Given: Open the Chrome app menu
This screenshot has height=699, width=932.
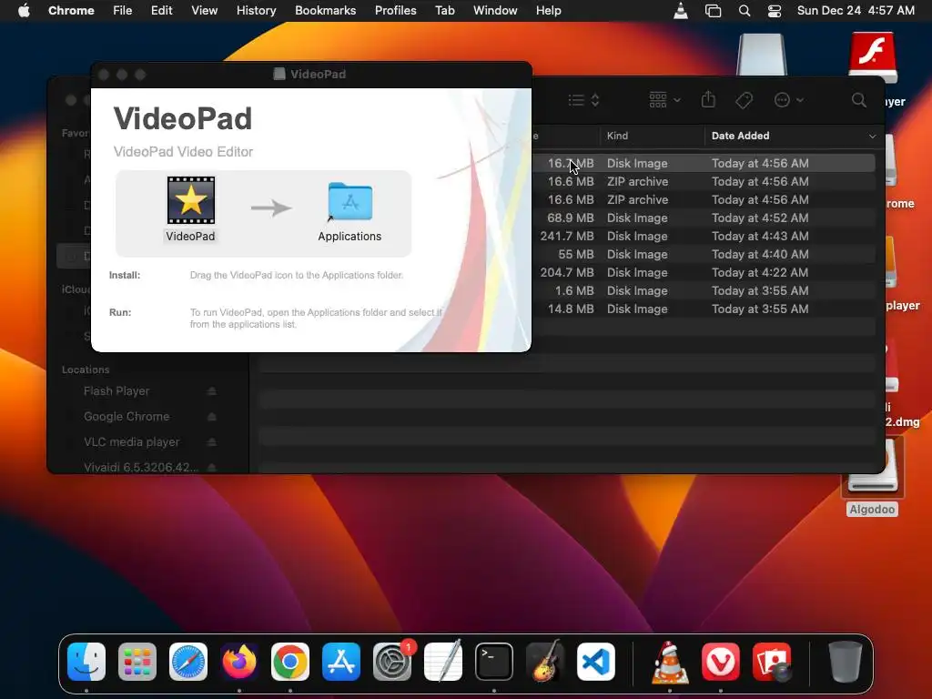Looking at the screenshot, I should click(71, 10).
